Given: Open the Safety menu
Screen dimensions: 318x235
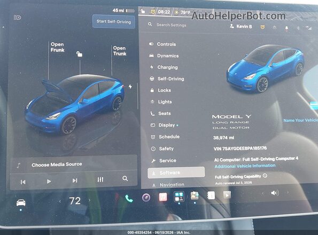Looking at the screenshot, I should tap(162, 148).
